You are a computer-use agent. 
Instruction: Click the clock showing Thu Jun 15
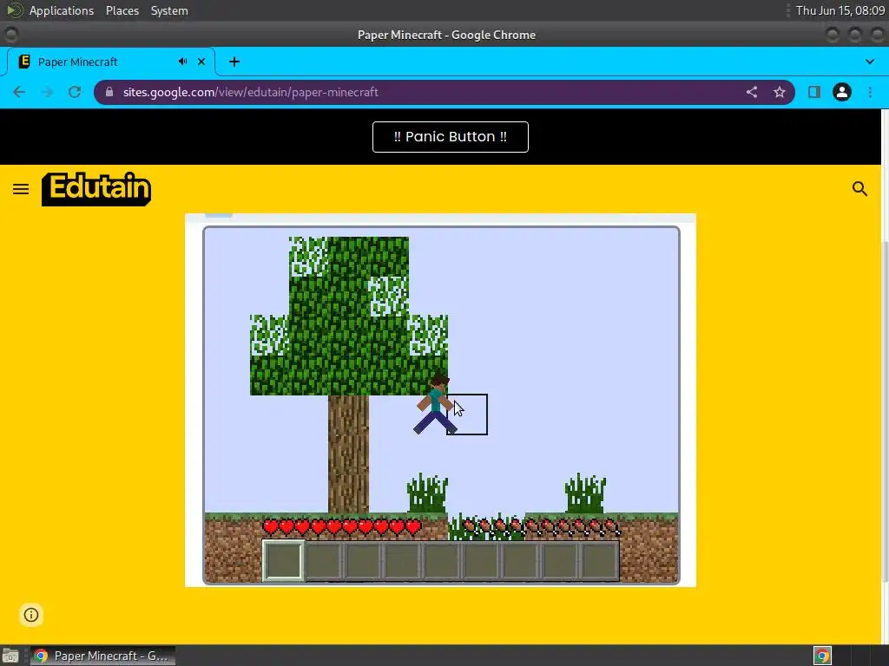[x=840, y=10]
